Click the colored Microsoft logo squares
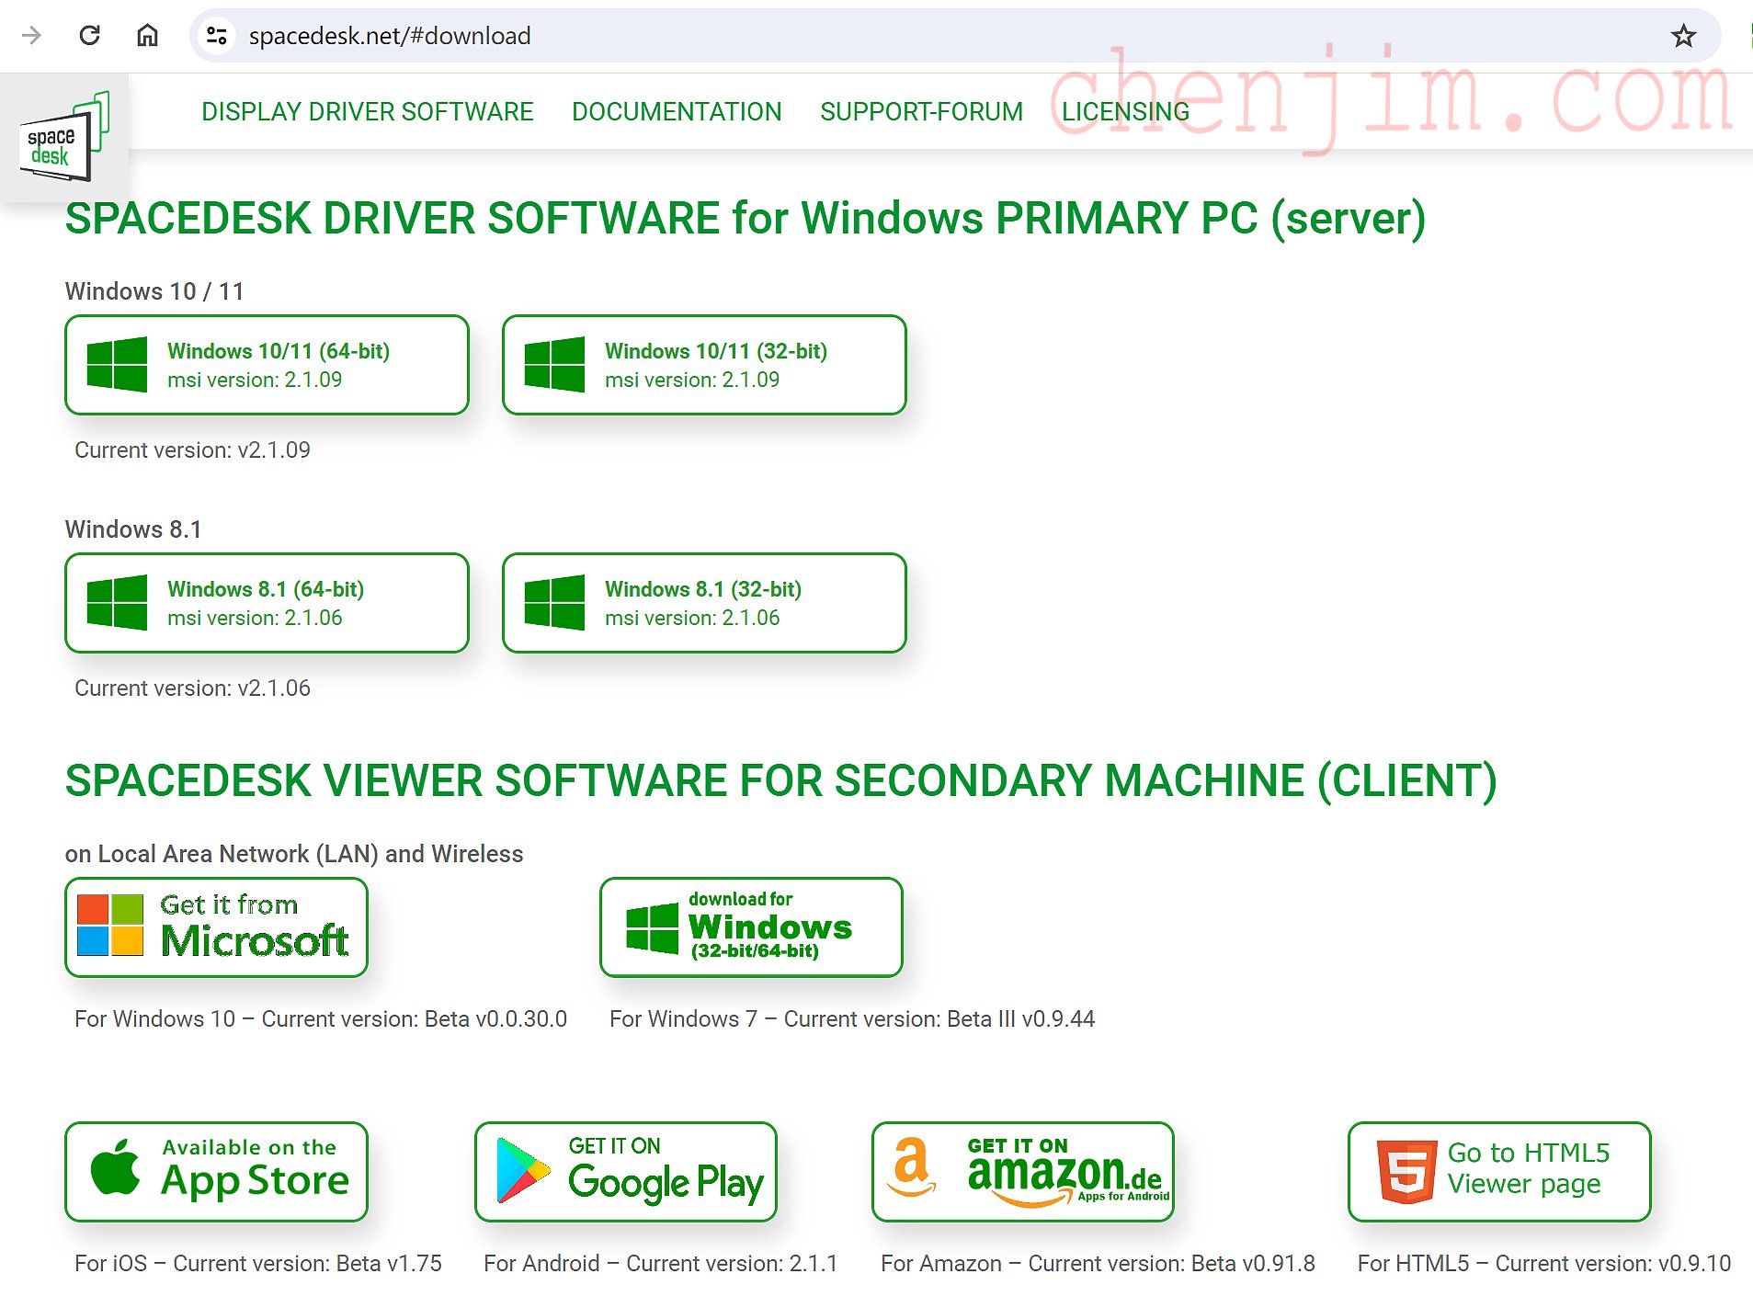This screenshot has width=1753, height=1296. [110, 926]
